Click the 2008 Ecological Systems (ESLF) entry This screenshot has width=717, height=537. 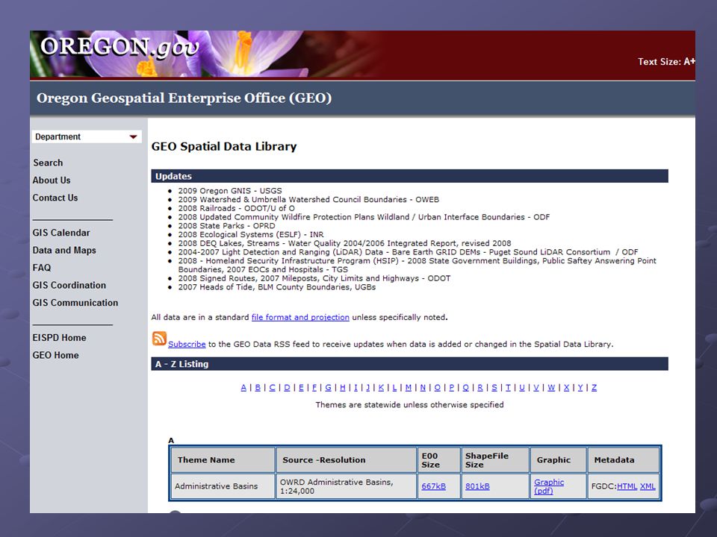point(251,234)
